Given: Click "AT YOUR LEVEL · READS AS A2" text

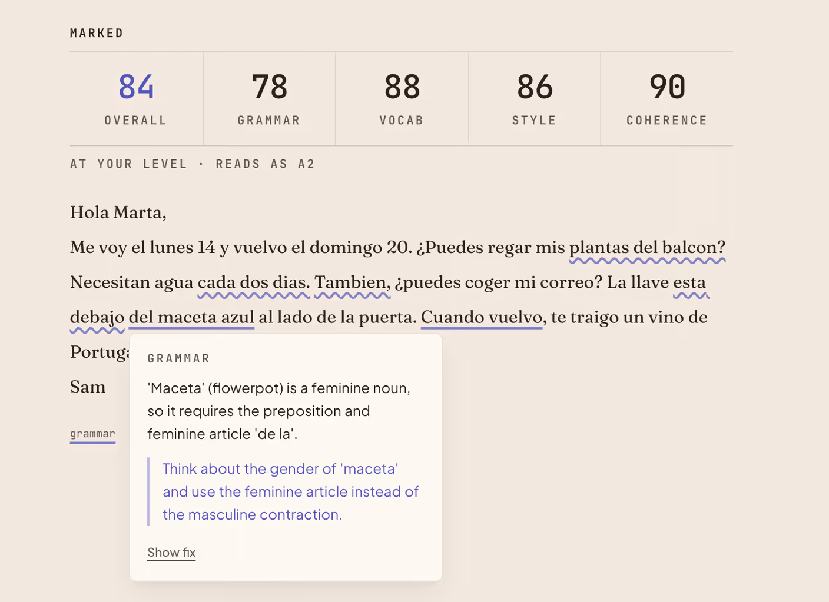Looking at the screenshot, I should pyautogui.click(x=193, y=164).
